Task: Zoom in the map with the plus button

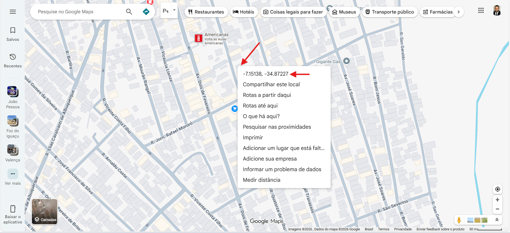Action: (x=497, y=200)
